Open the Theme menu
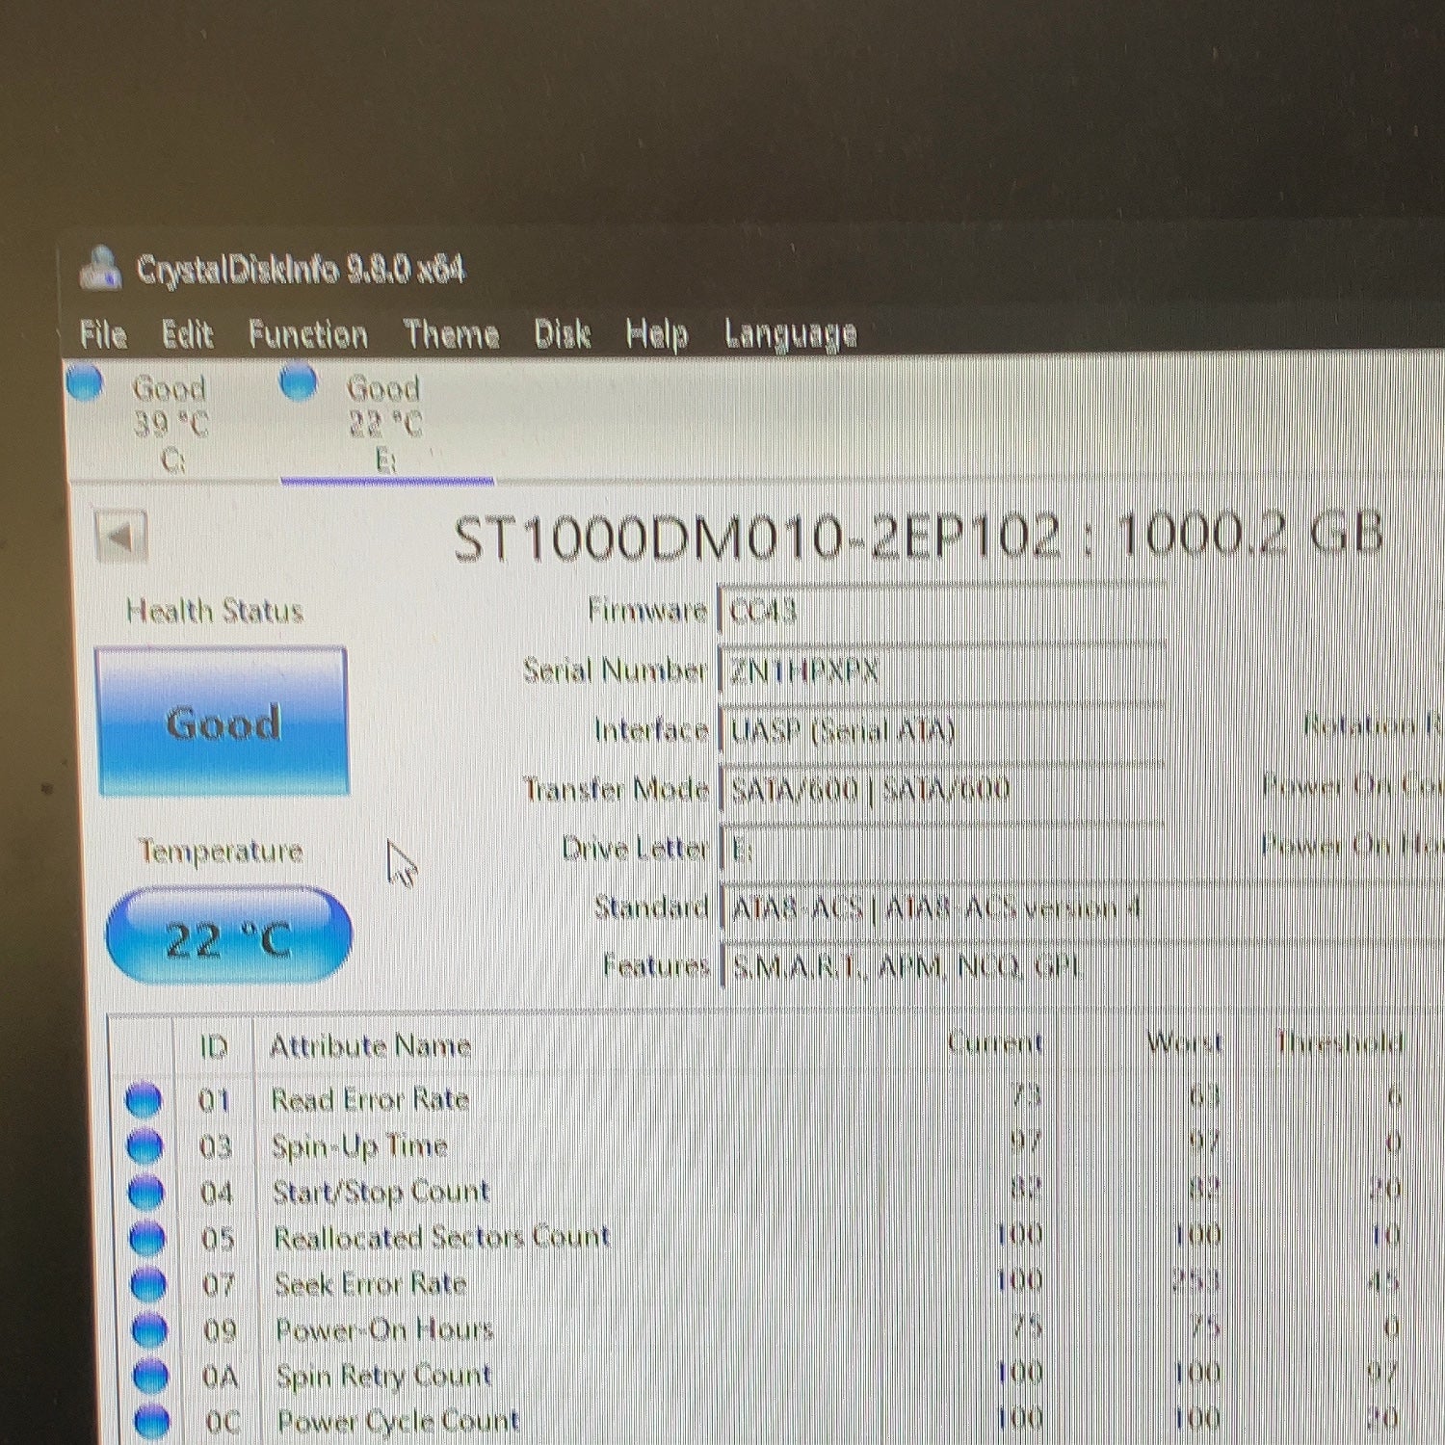This screenshot has width=1445, height=1445. pos(451,334)
